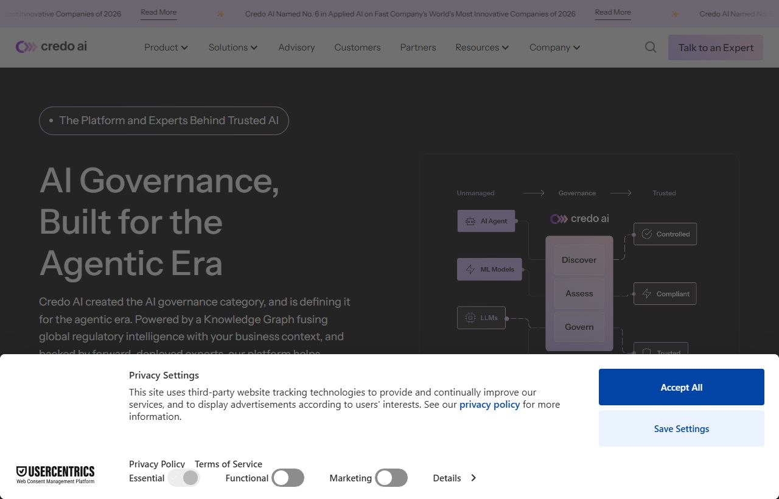Expand the Company dropdown menu
This screenshot has width=779, height=499.
coord(554,47)
